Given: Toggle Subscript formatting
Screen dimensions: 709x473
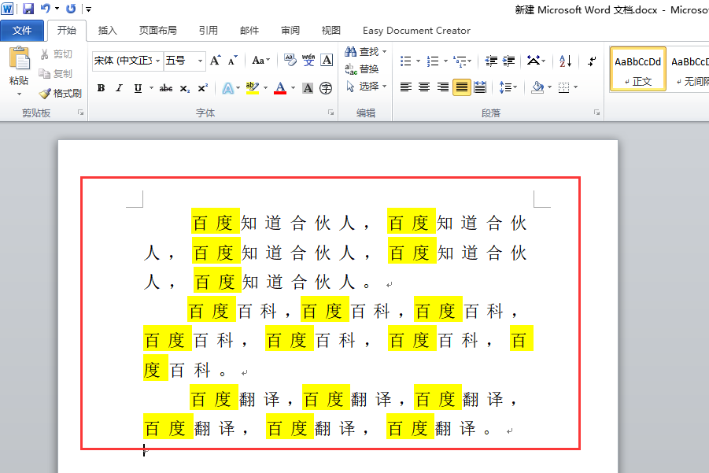Looking at the screenshot, I should [184, 88].
